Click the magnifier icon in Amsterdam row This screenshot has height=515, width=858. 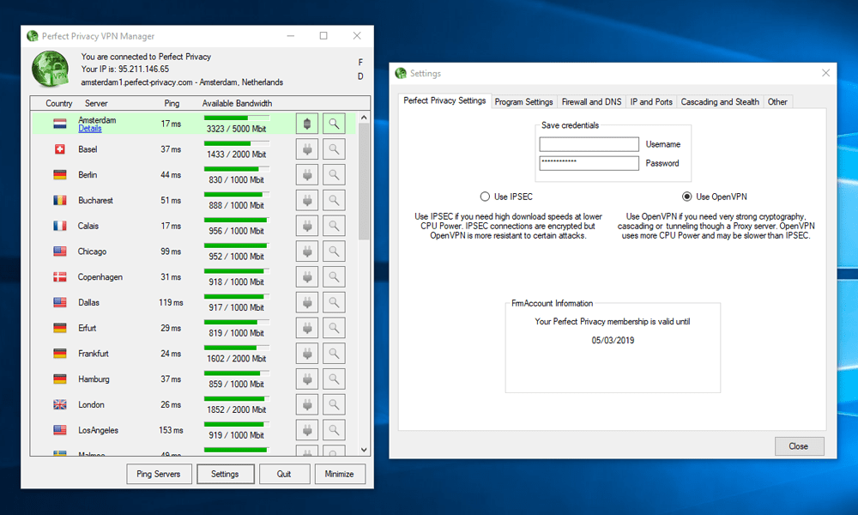click(x=334, y=124)
